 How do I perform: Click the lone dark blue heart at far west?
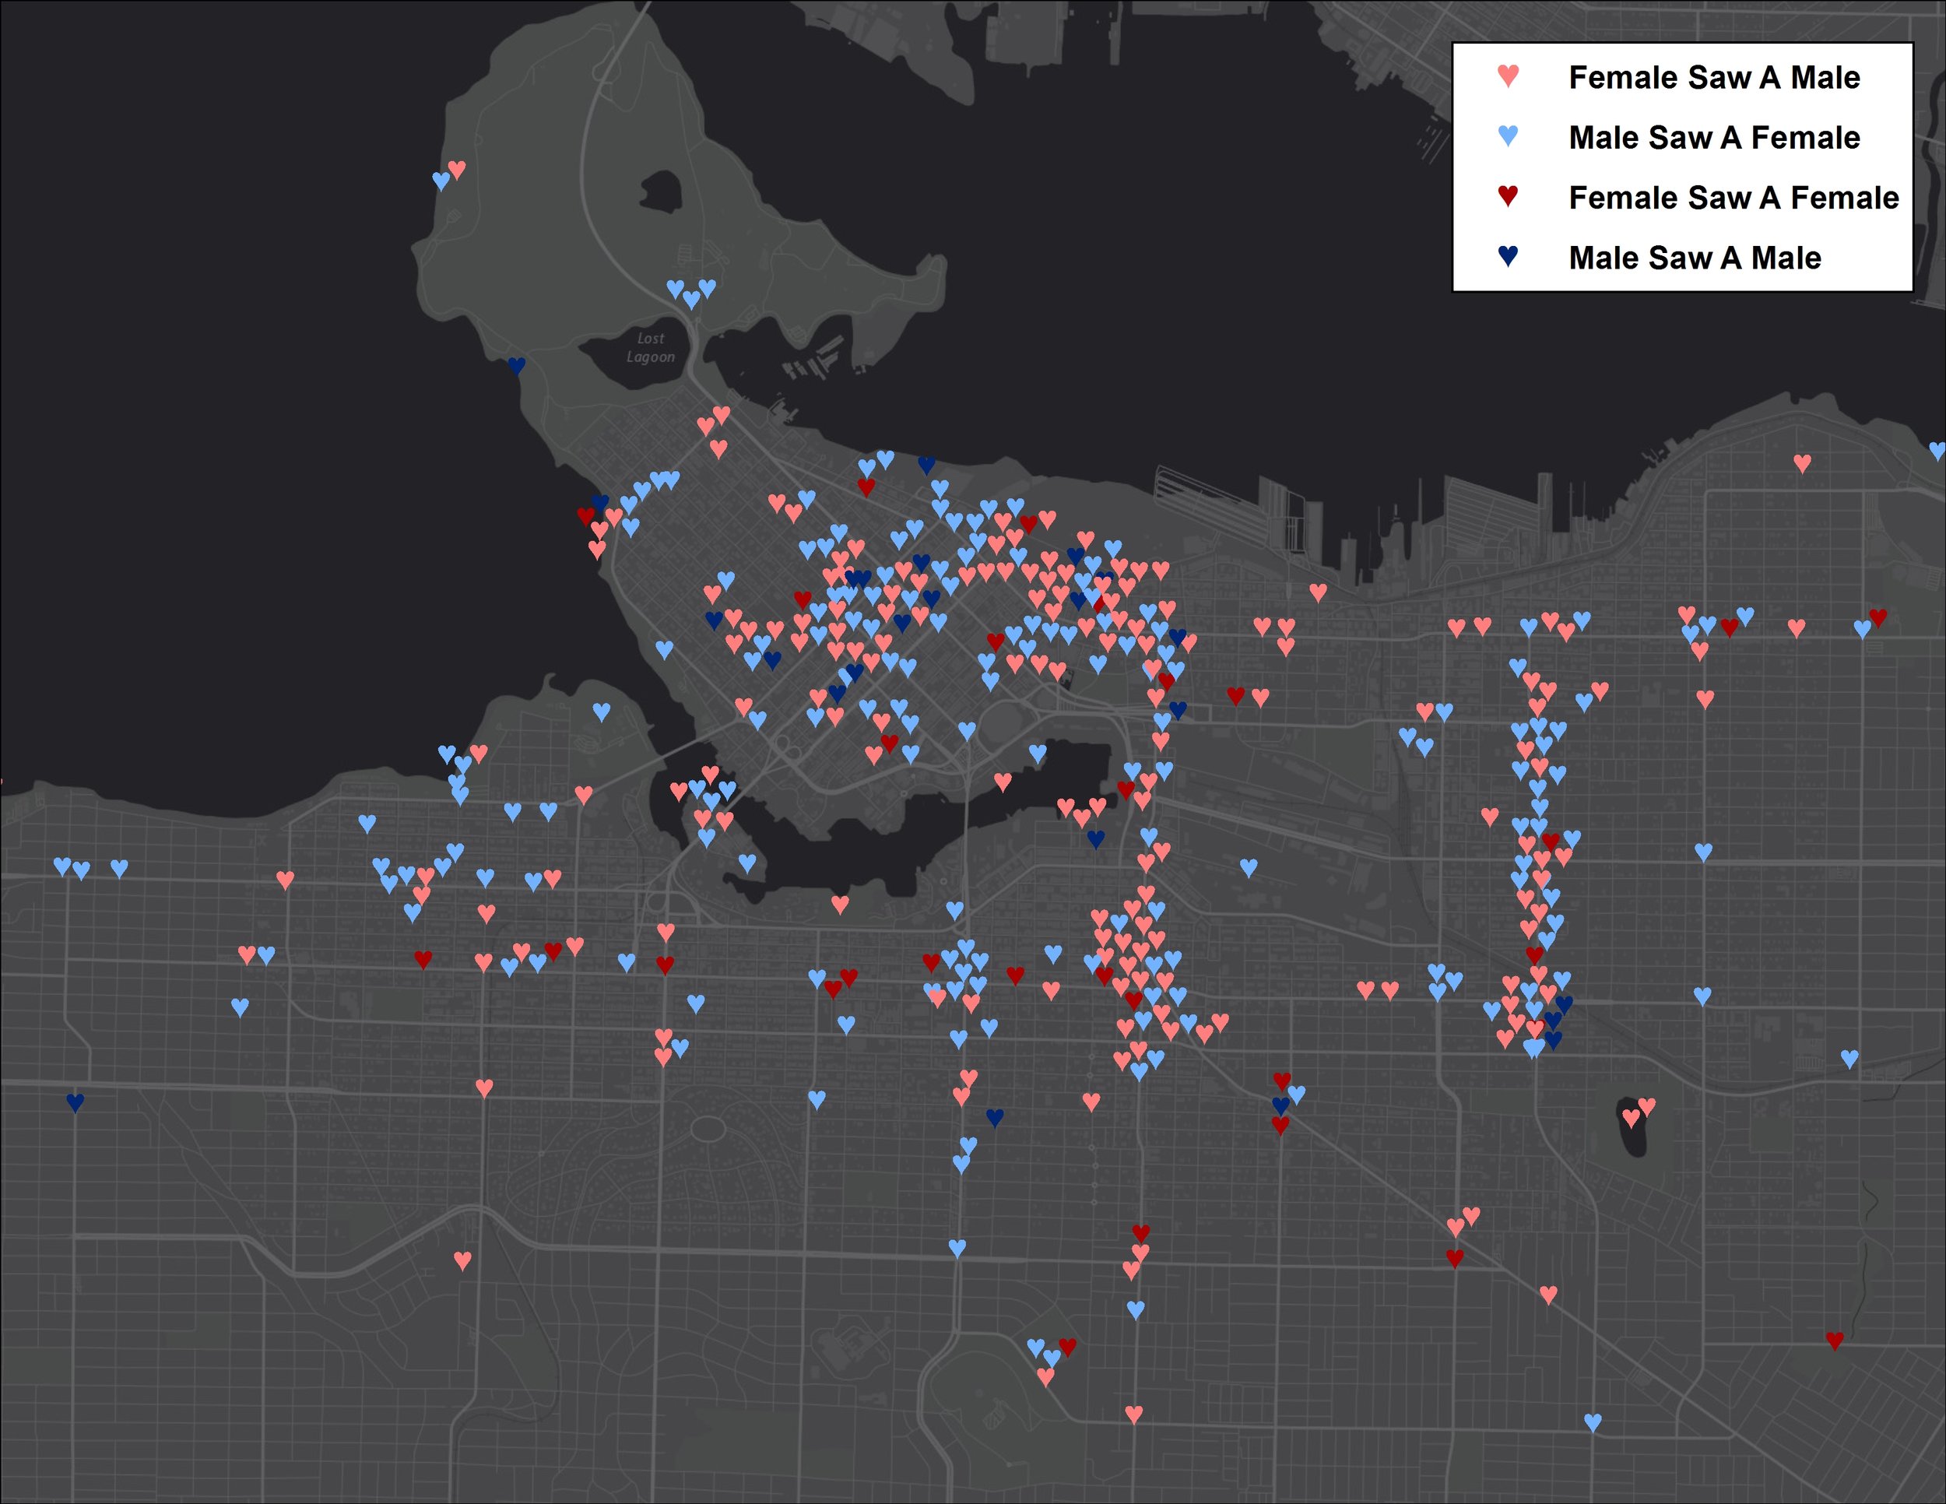pyautogui.click(x=75, y=1102)
